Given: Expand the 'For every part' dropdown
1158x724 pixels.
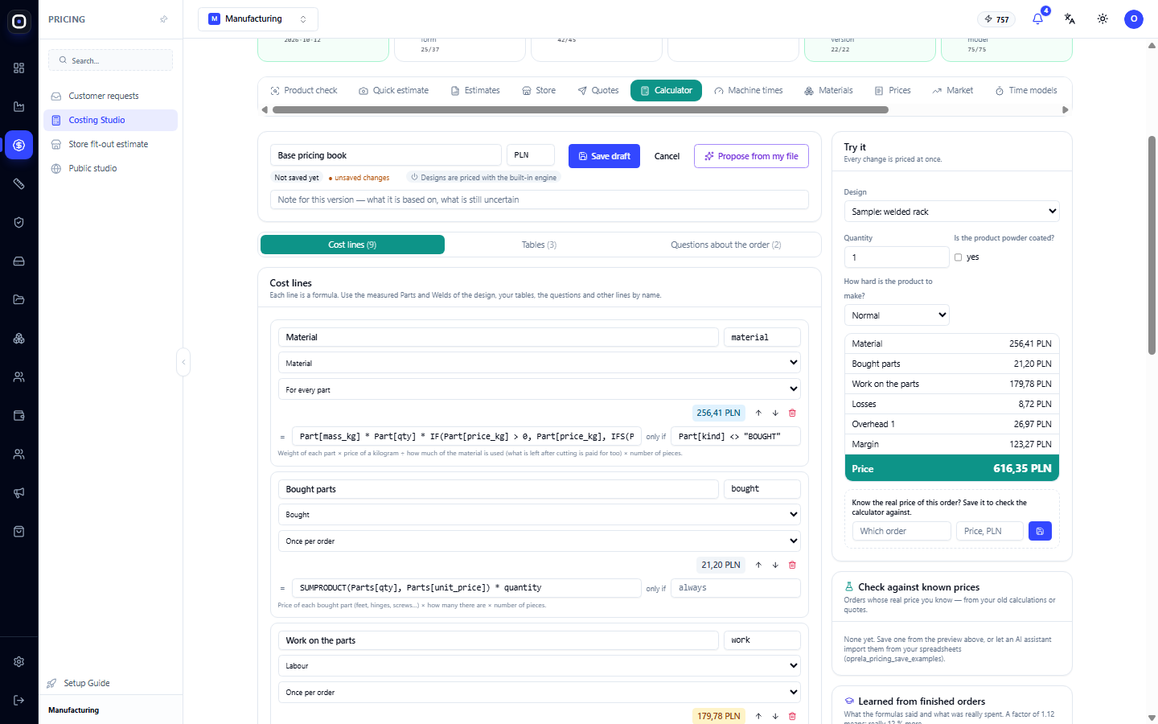Looking at the screenshot, I should (x=539, y=389).
